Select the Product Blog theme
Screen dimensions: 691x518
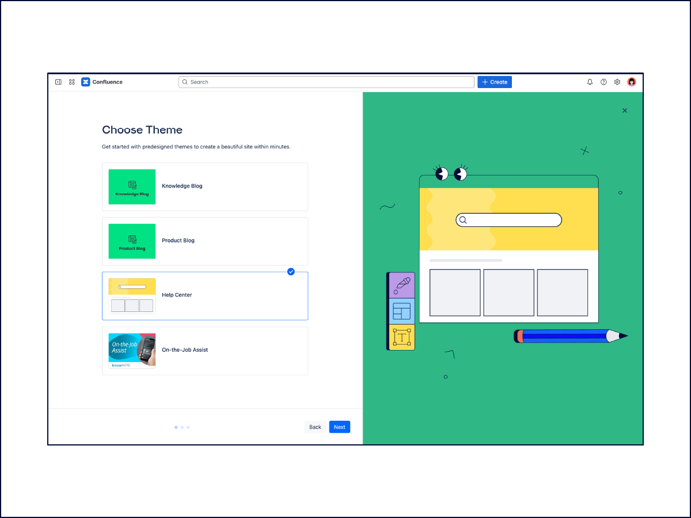(205, 241)
